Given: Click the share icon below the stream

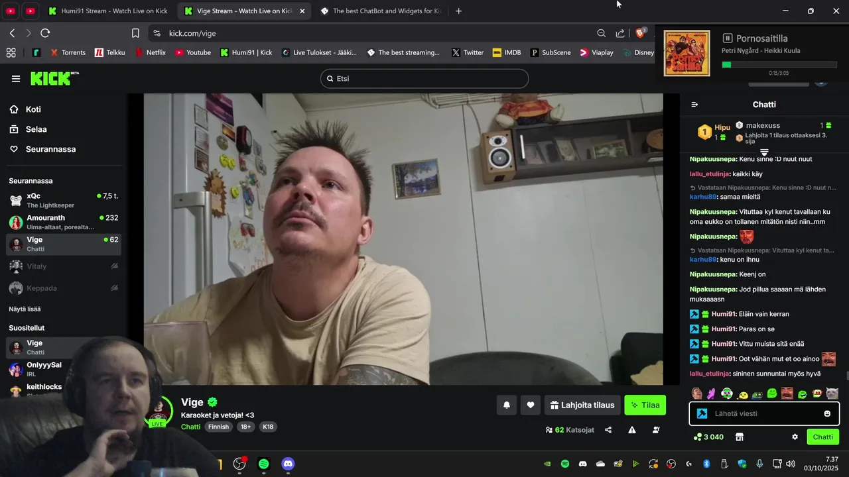Looking at the screenshot, I should click(608, 430).
